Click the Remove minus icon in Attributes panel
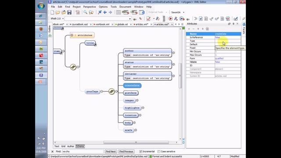 [193, 29]
